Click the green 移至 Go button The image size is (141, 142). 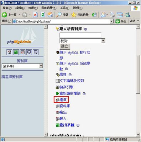(x=121, y=21)
